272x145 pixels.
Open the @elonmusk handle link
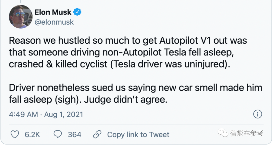pyautogui.click(x=54, y=22)
